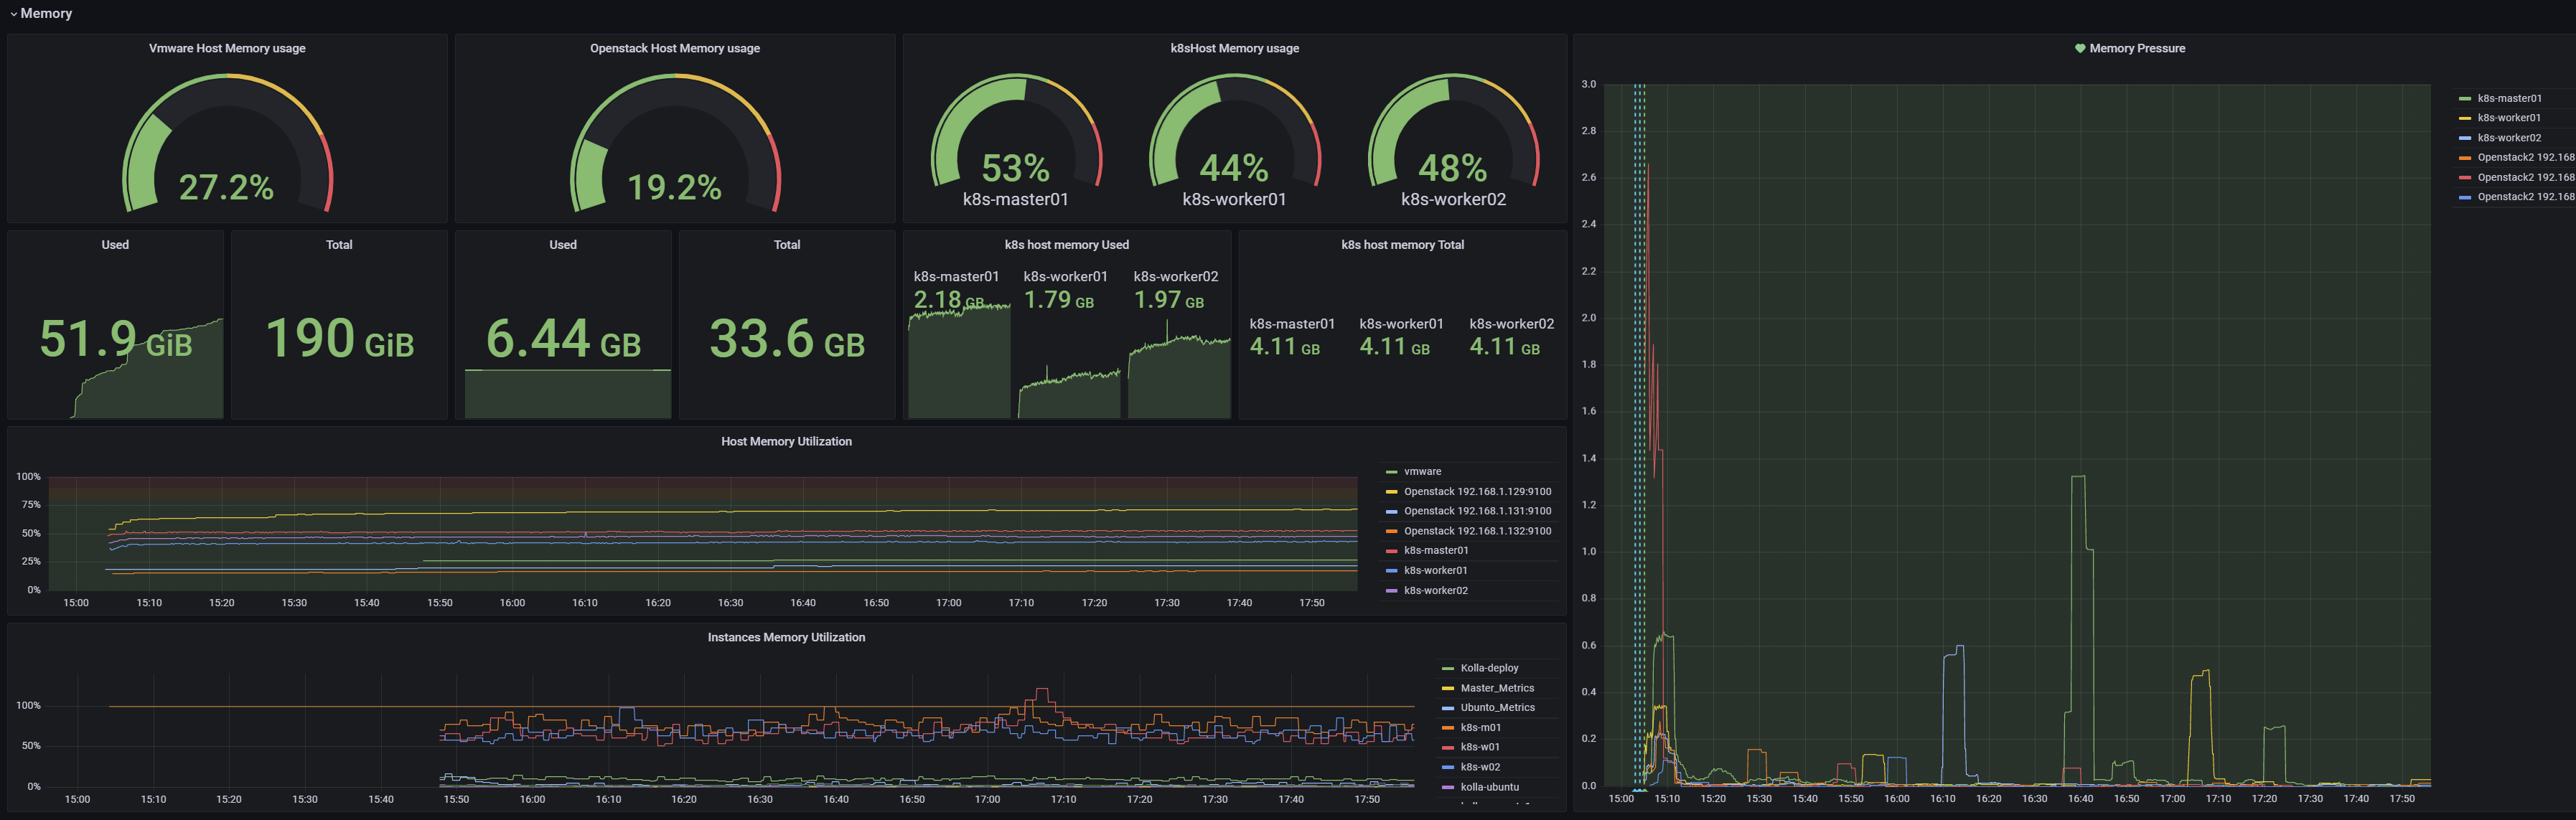Click k8s-master01 color marker in Memory Pressure legend

[x=2465, y=99]
